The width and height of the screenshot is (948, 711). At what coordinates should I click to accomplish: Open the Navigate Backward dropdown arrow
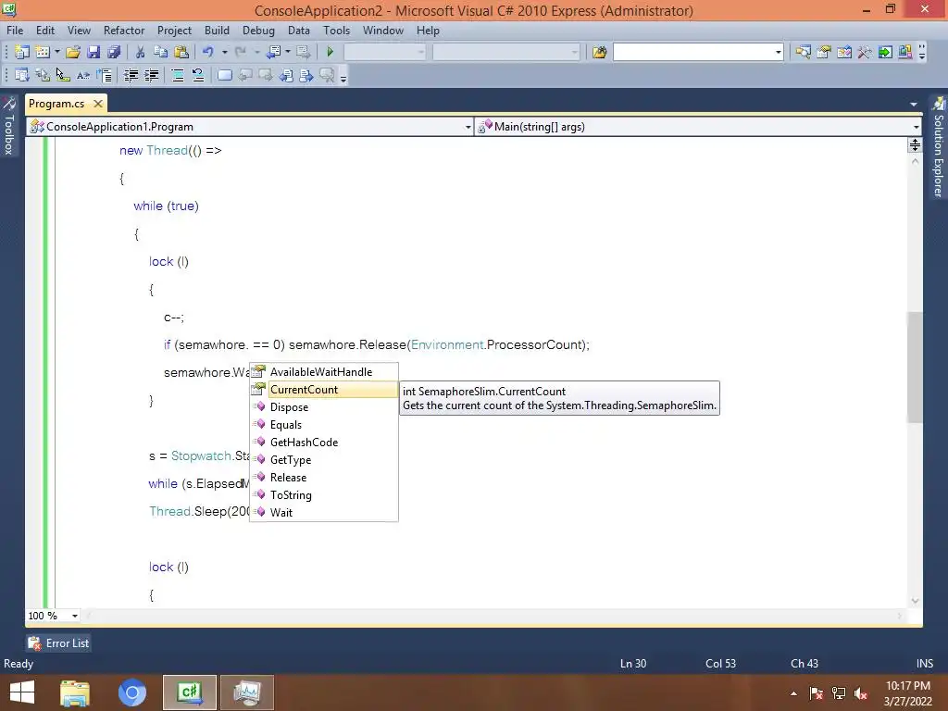(288, 52)
